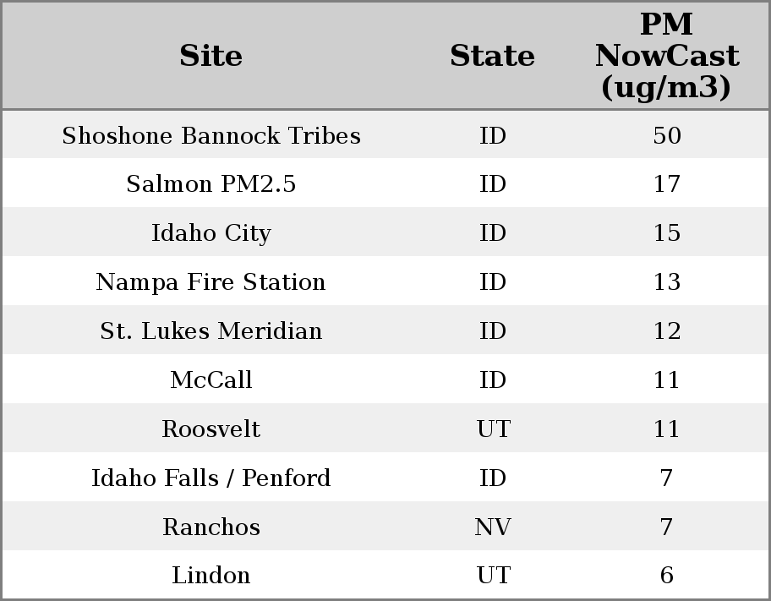The width and height of the screenshot is (771, 601).
Task: Click the Idaho City site name
Action: point(211,233)
